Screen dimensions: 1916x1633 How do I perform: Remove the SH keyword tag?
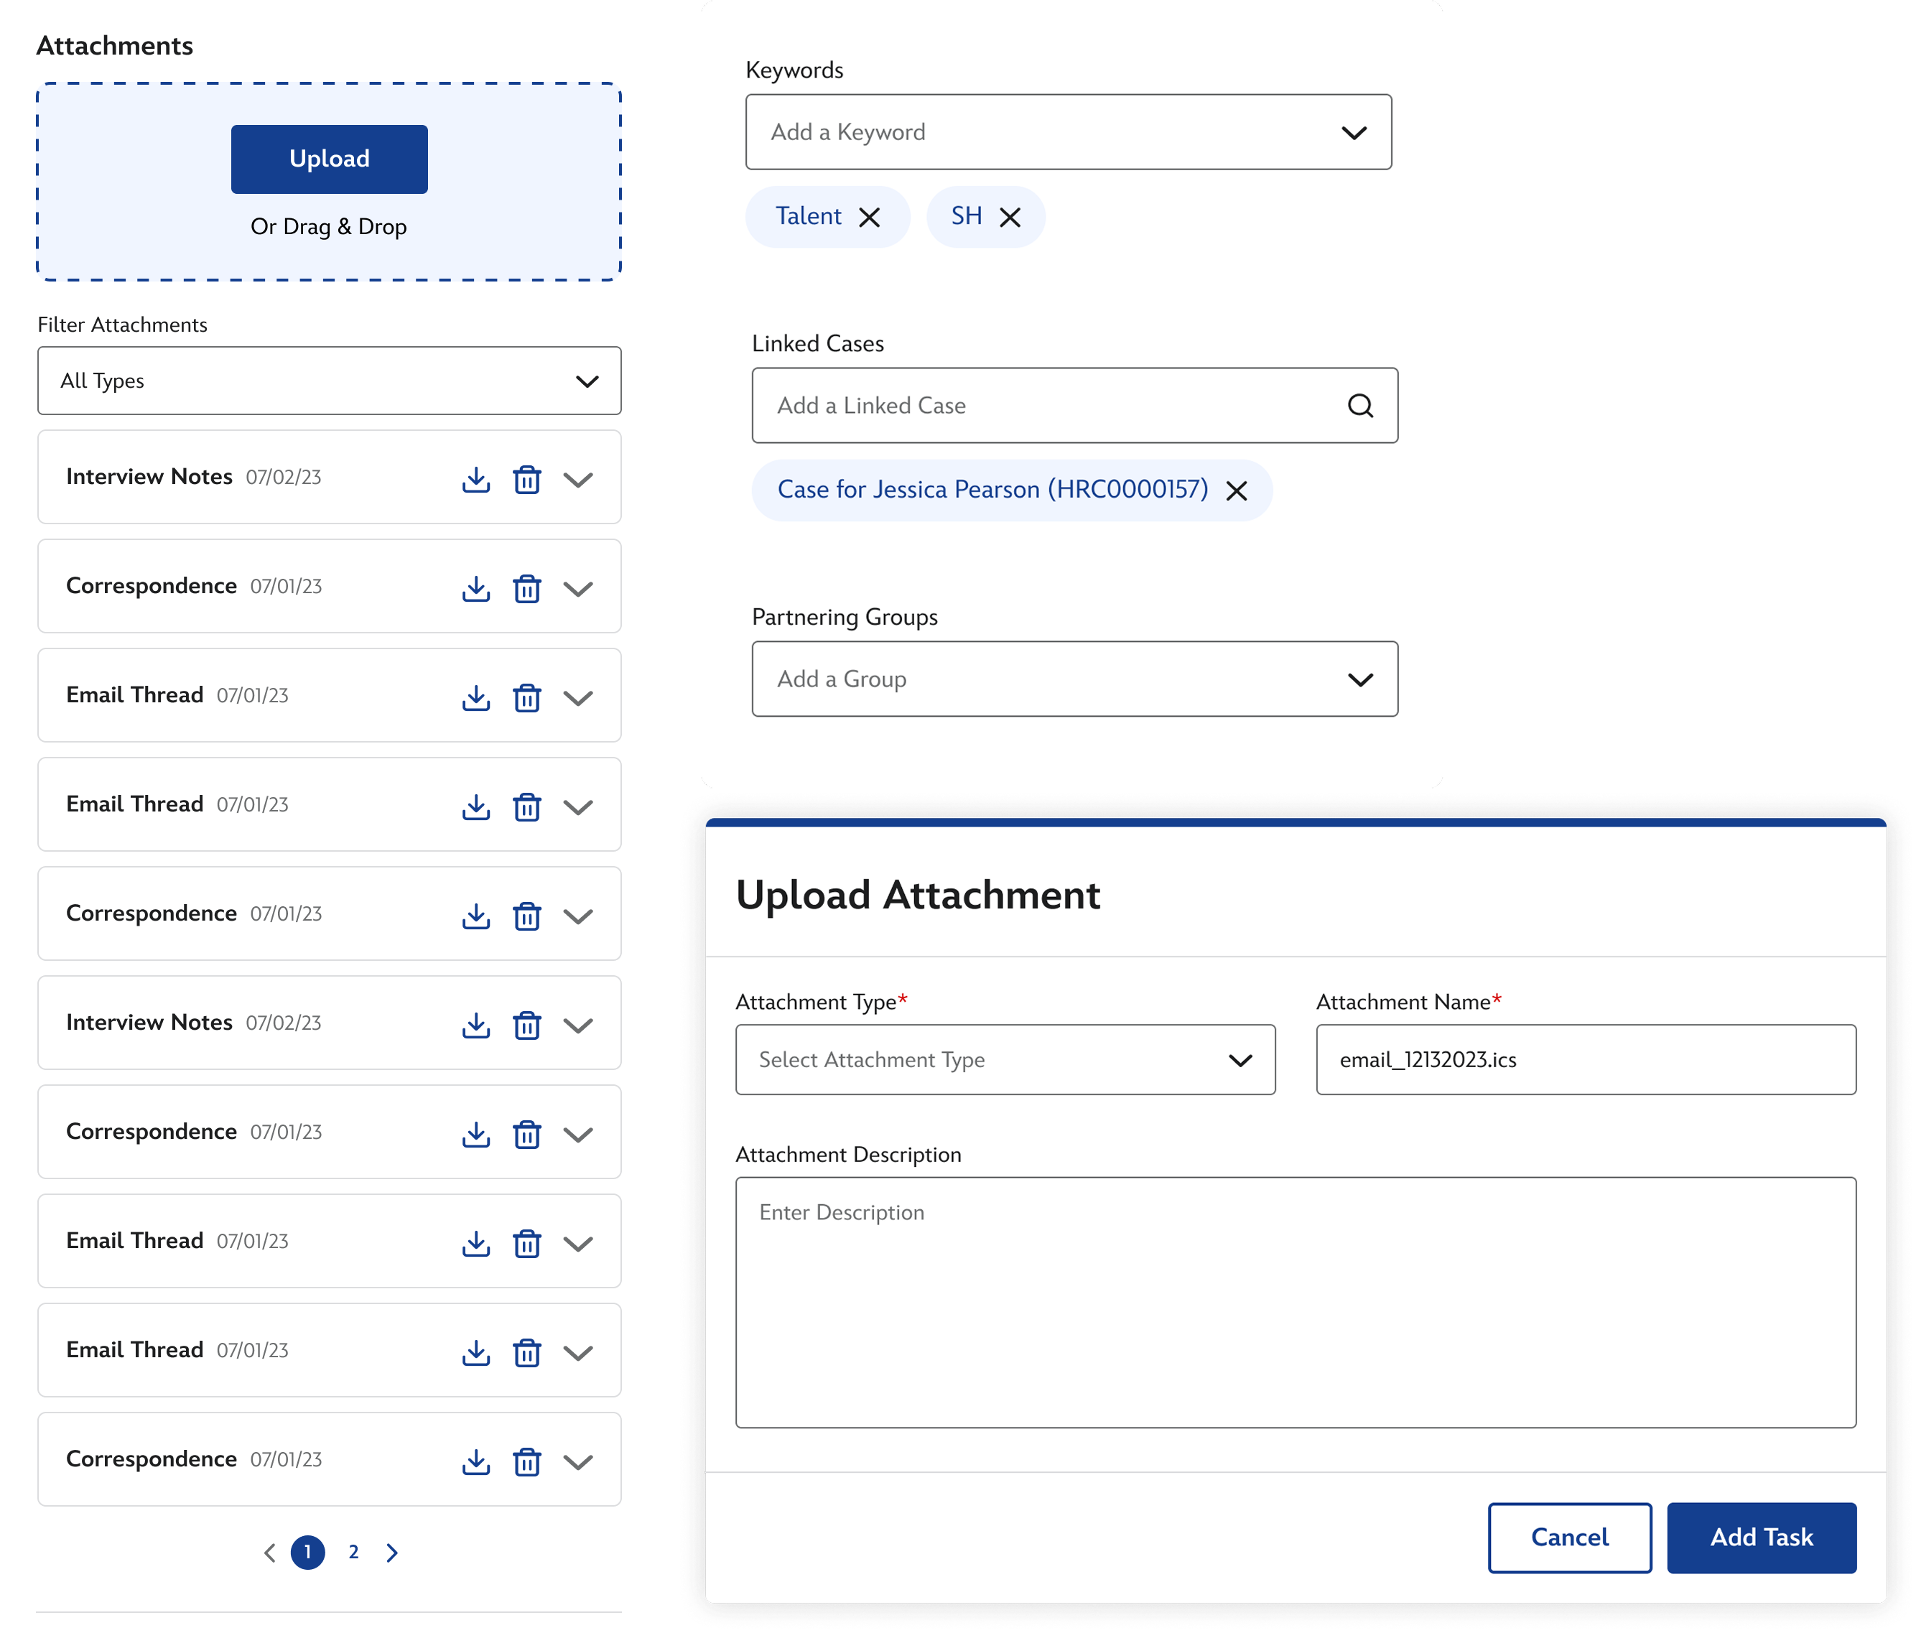point(1010,218)
